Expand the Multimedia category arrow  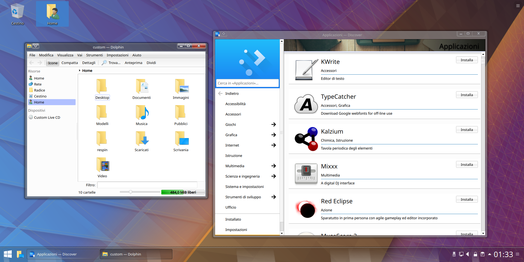273,166
